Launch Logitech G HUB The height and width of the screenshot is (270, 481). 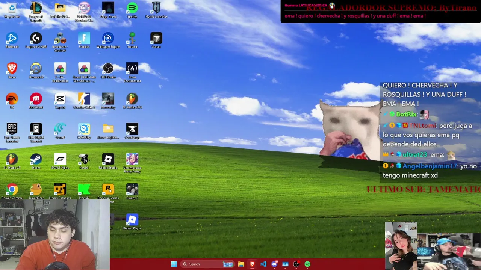pyautogui.click(x=36, y=40)
